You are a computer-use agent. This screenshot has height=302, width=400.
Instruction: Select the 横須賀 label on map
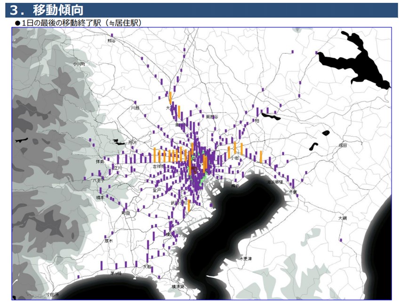(178, 286)
